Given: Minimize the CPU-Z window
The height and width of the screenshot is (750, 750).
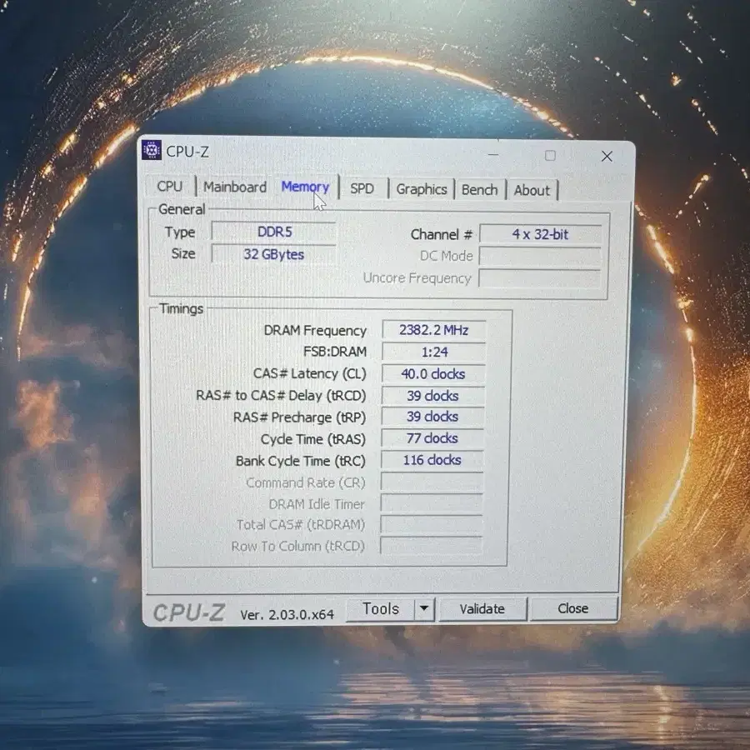Looking at the screenshot, I should [x=493, y=155].
